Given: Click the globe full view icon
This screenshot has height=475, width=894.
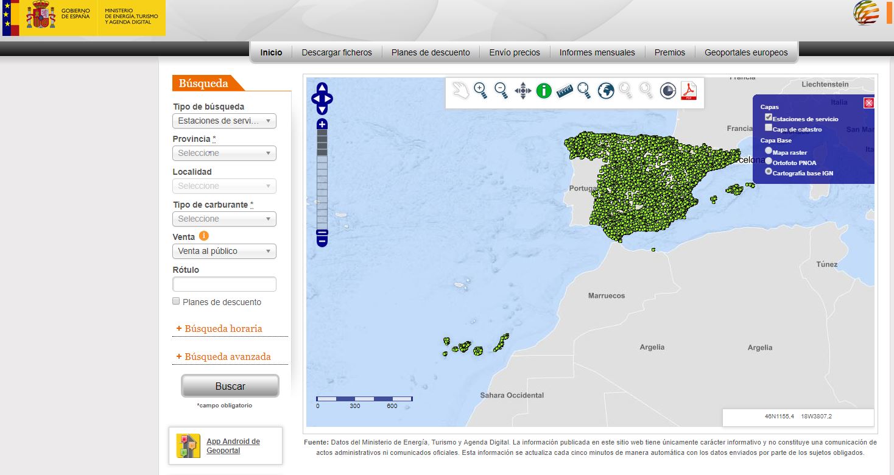Looking at the screenshot, I should coord(605,91).
